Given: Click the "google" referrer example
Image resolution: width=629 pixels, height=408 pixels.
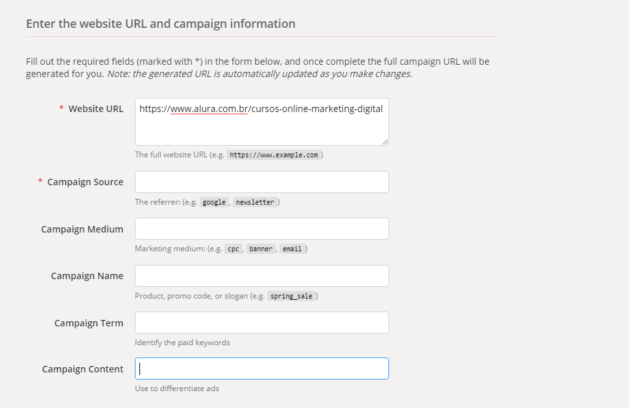Looking at the screenshot, I should (x=214, y=202).
